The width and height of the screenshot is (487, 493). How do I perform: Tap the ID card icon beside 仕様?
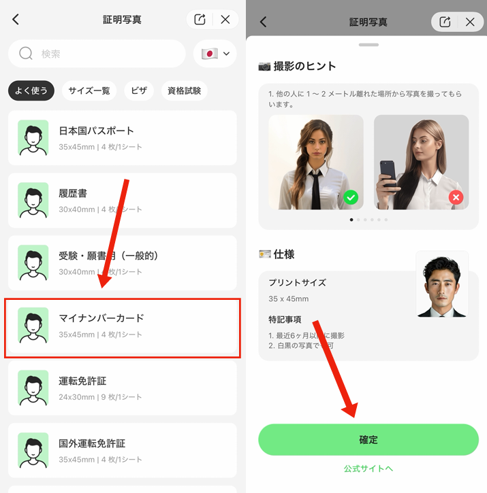264,254
